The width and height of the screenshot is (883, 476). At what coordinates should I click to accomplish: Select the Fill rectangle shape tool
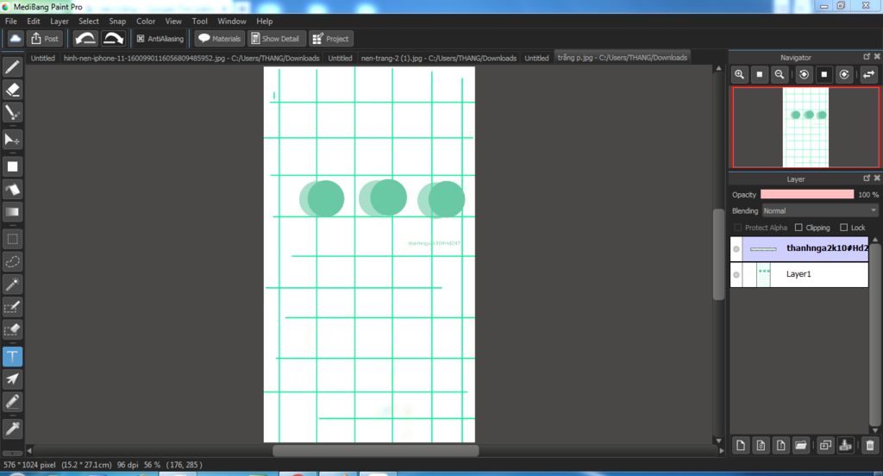[x=12, y=166]
